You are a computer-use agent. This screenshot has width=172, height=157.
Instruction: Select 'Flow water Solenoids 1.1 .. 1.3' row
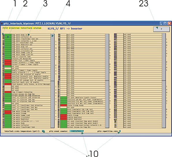tap(31, 121)
